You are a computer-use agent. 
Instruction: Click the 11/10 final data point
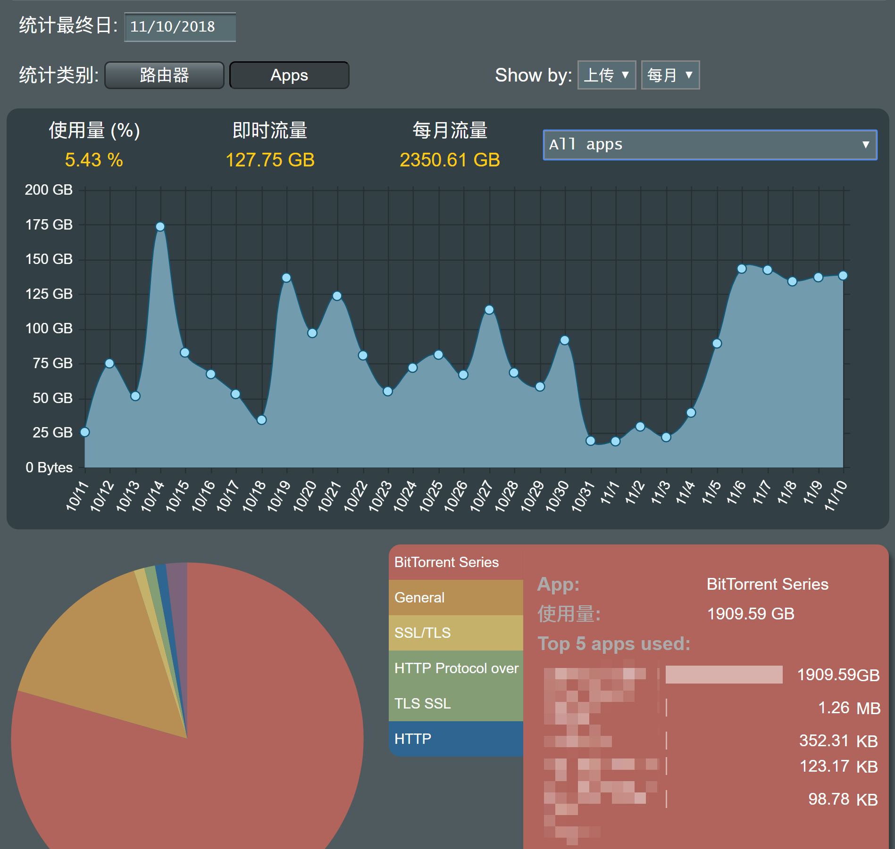pyautogui.click(x=843, y=275)
